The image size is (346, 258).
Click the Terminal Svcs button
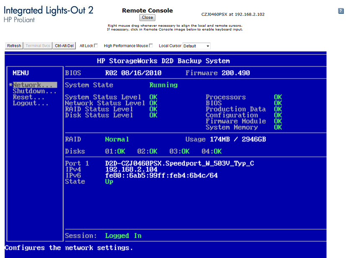[38, 46]
